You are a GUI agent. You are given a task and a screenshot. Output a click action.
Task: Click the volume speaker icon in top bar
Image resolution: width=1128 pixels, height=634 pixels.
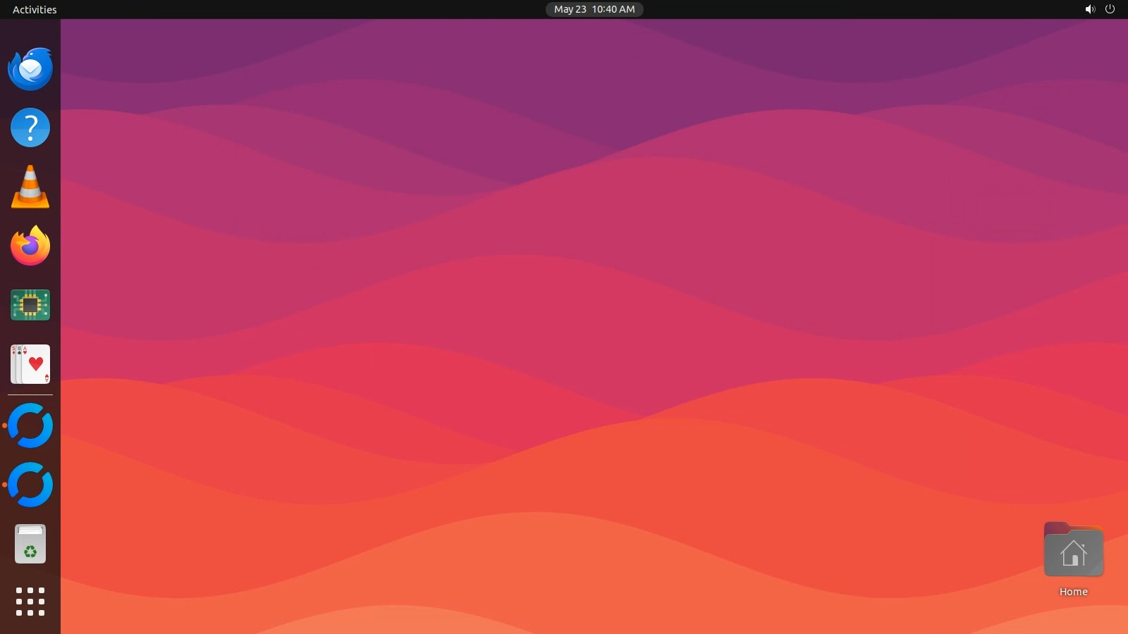coord(1090,9)
